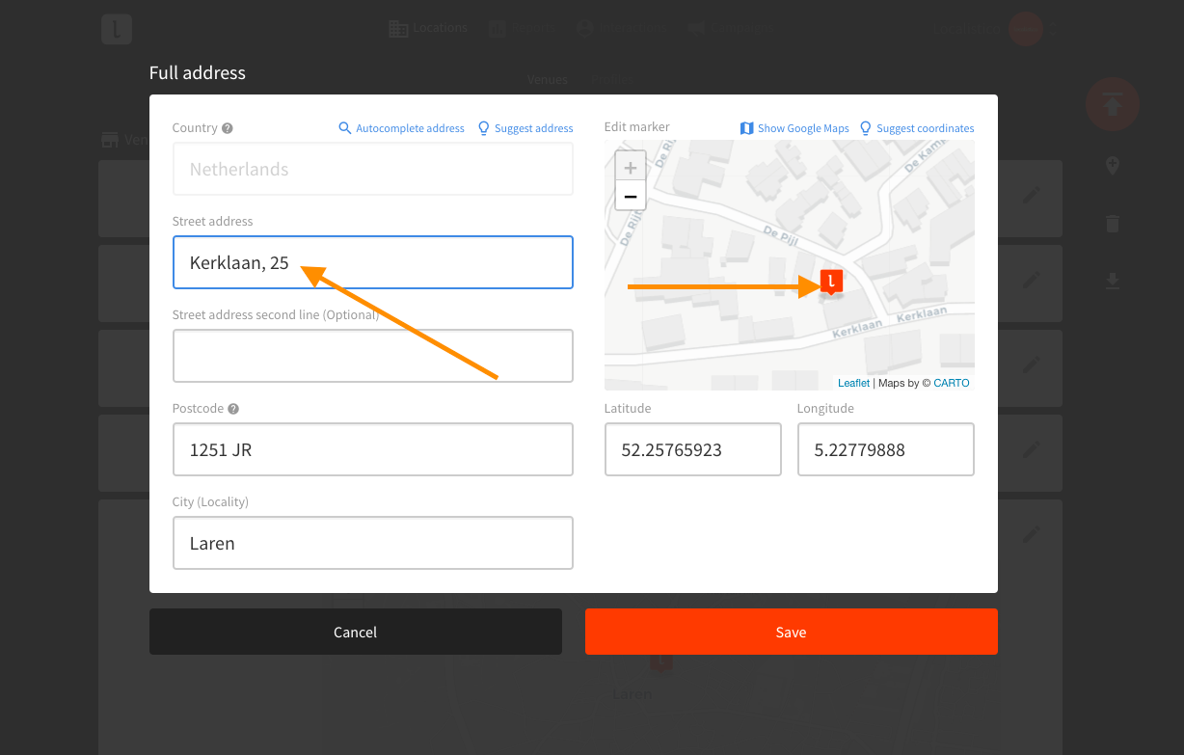Select the Venues sub-tab in background
The width and height of the screenshot is (1184, 755).
click(547, 79)
